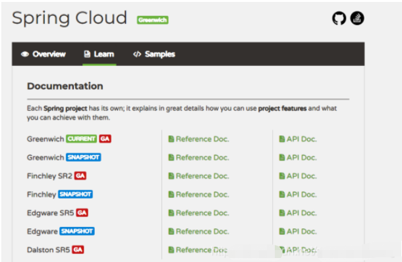Screen dimensions: 402x262
Task: Switch to the Learn tab
Action: coord(100,54)
